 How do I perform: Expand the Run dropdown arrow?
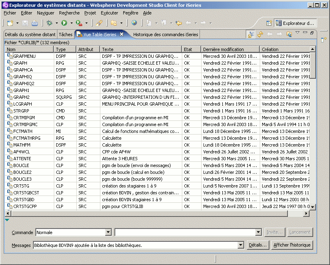coord(71,23)
